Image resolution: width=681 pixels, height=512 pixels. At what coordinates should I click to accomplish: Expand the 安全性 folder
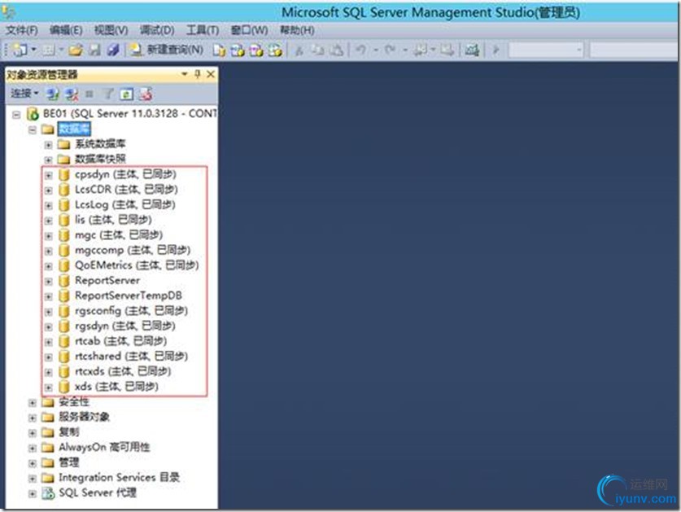point(33,403)
